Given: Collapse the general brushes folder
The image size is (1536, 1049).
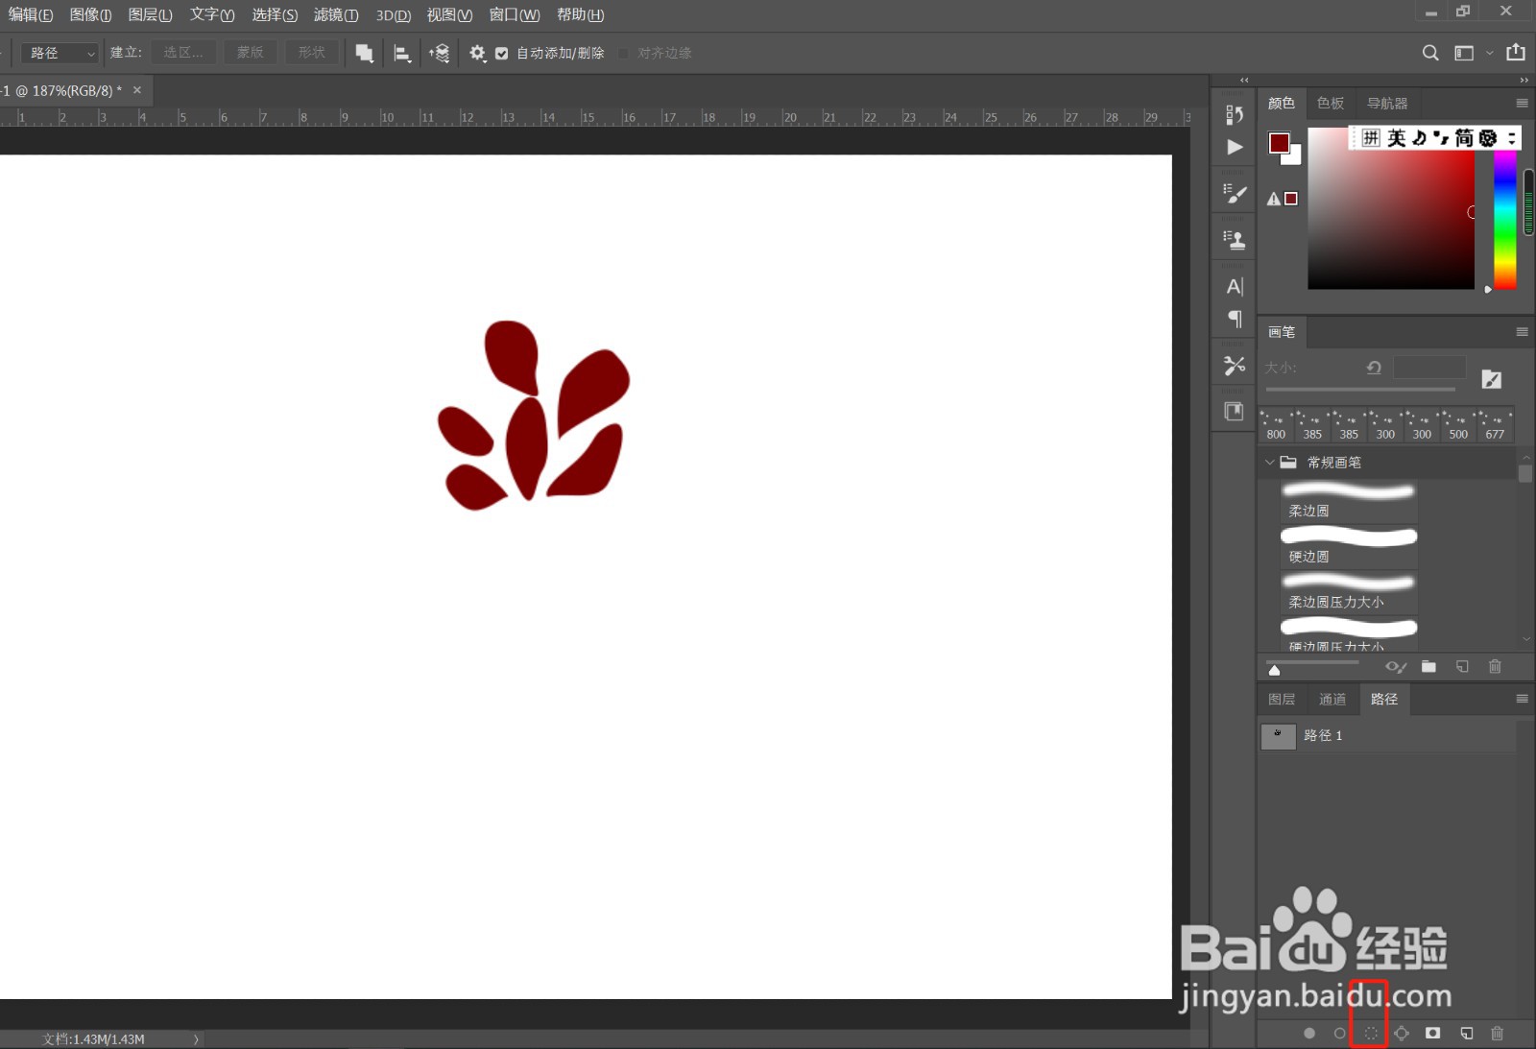Looking at the screenshot, I should (x=1270, y=463).
